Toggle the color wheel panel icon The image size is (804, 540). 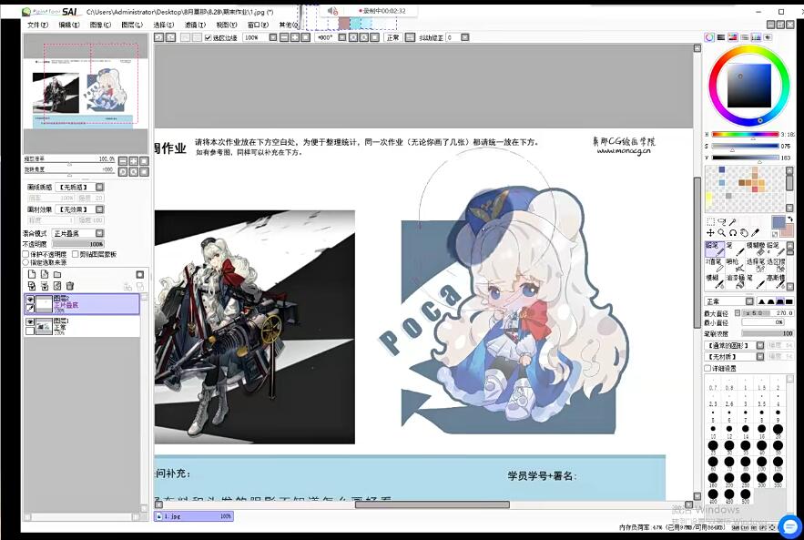click(x=709, y=37)
